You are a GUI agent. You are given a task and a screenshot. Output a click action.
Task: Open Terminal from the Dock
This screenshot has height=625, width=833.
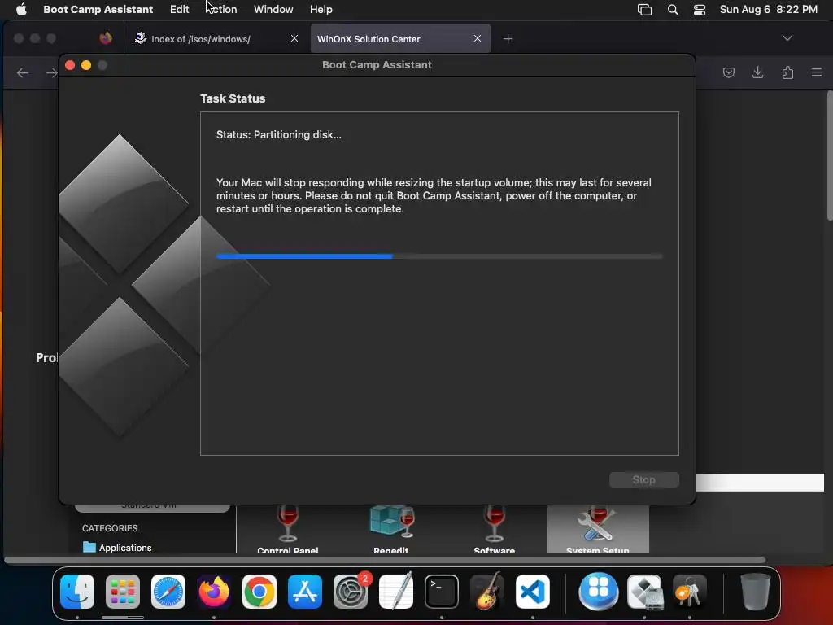coord(442,592)
